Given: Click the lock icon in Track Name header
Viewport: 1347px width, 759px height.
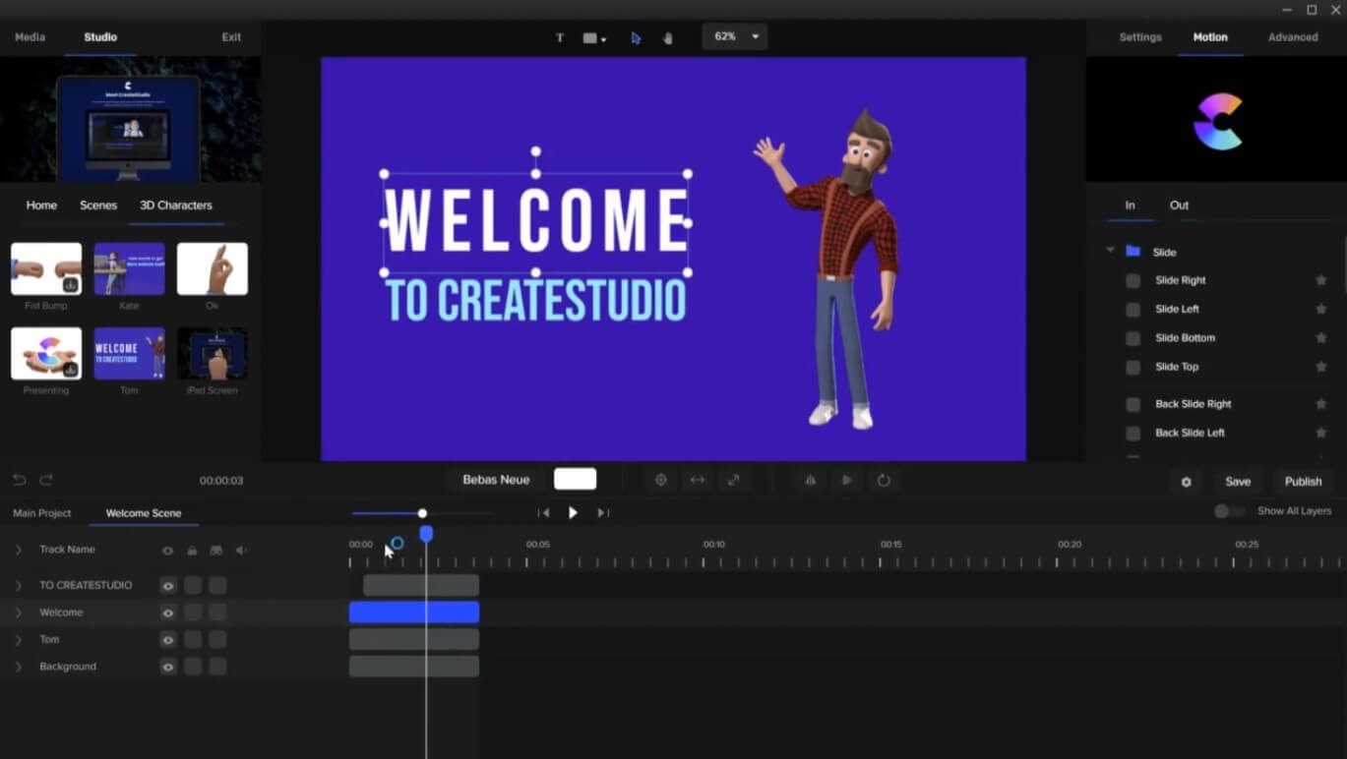Looking at the screenshot, I should point(192,551).
